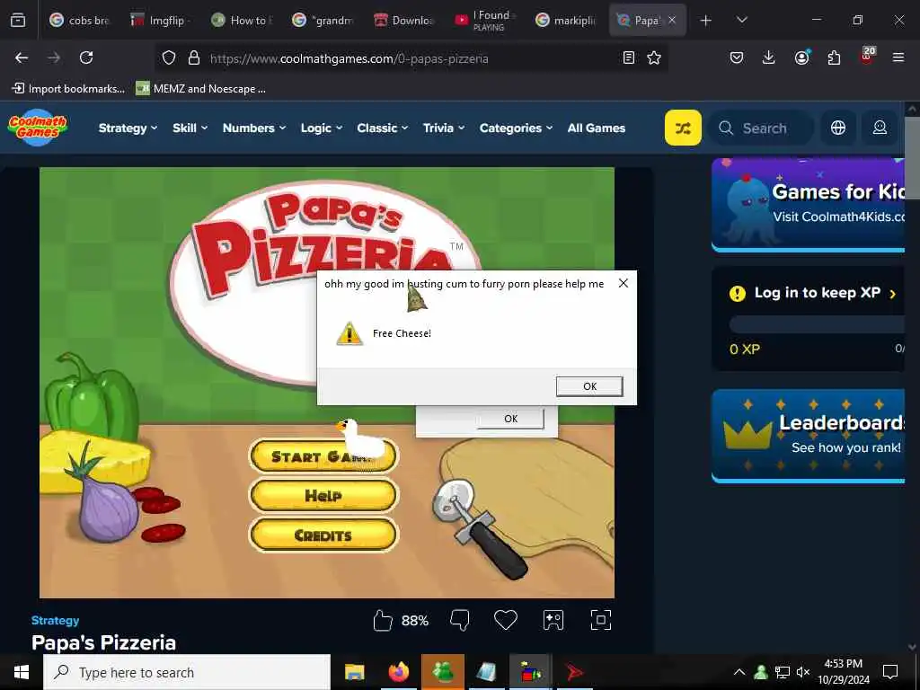Click the yellow random game shuffle button
This screenshot has width=920, height=690.
pyautogui.click(x=683, y=128)
